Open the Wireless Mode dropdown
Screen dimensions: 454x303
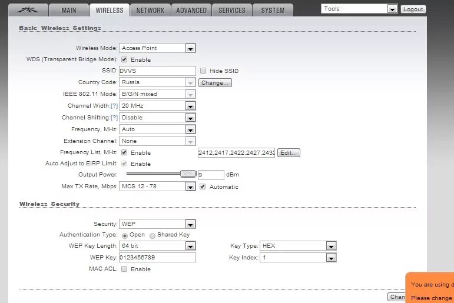(157, 48)
